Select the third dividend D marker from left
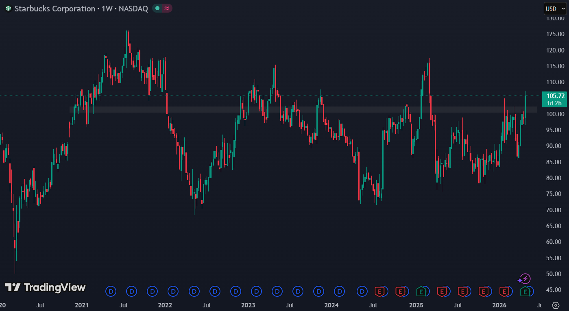 (x=153, y=291)
